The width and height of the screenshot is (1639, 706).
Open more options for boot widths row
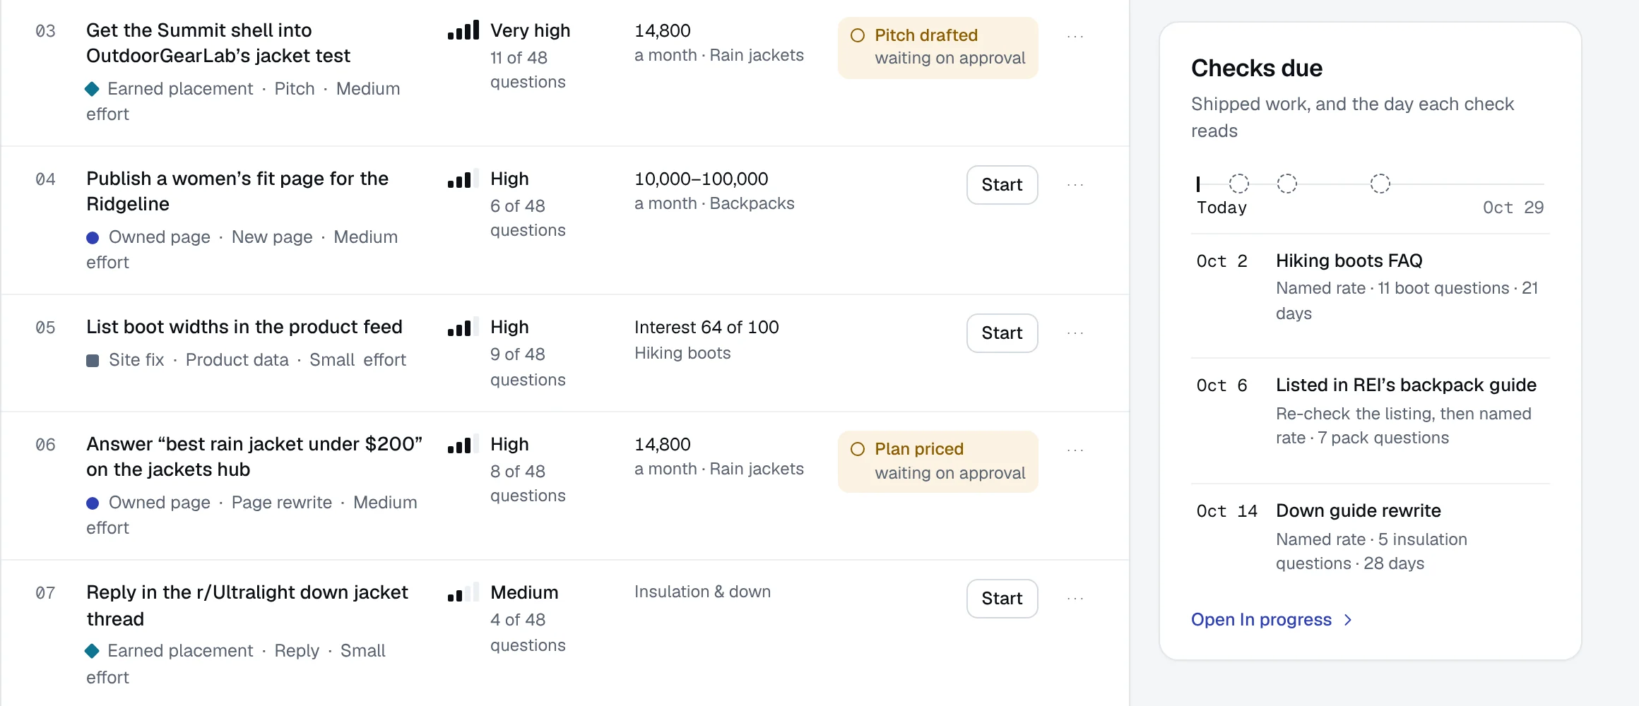tap(1075, 333)
